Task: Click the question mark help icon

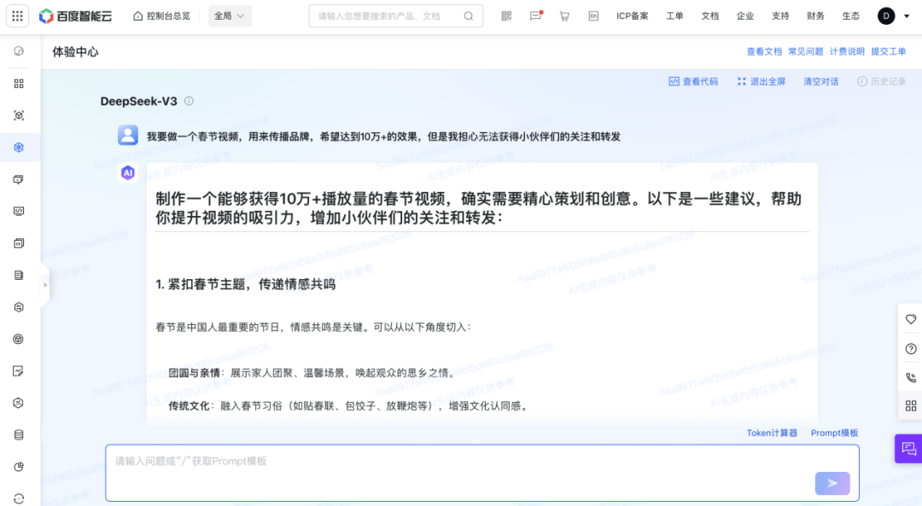Action: [x=911, y=349]
